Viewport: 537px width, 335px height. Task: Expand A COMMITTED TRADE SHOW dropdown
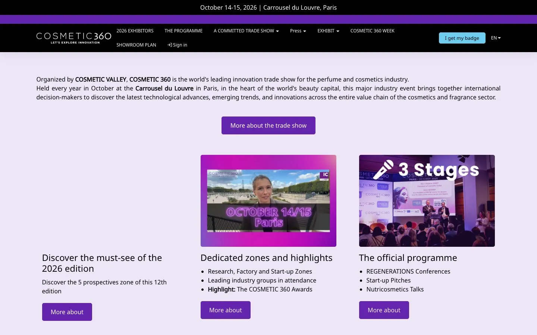(x=246, y=31)
